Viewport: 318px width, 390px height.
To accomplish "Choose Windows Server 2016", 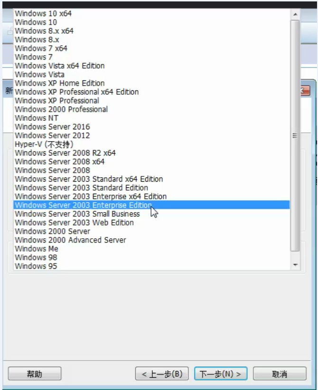I will 151,127.
